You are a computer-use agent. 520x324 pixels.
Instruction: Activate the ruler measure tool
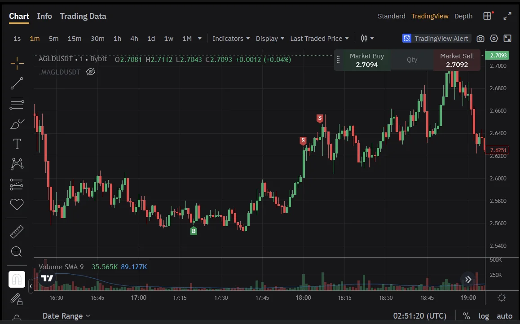[x=17, y=232]
